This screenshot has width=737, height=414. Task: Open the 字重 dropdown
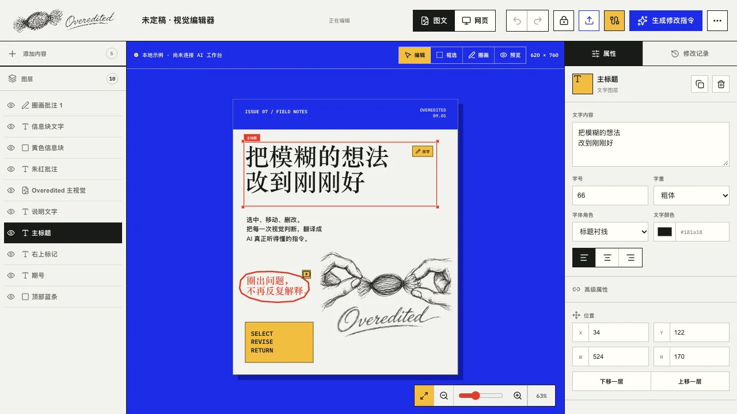[692, 195]
